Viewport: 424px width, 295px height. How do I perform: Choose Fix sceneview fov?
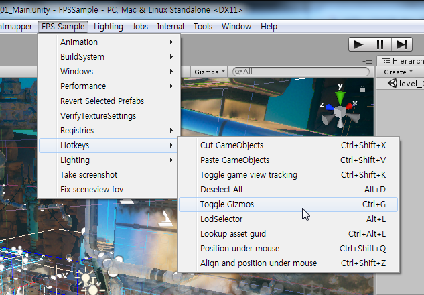tap(109, 190)
